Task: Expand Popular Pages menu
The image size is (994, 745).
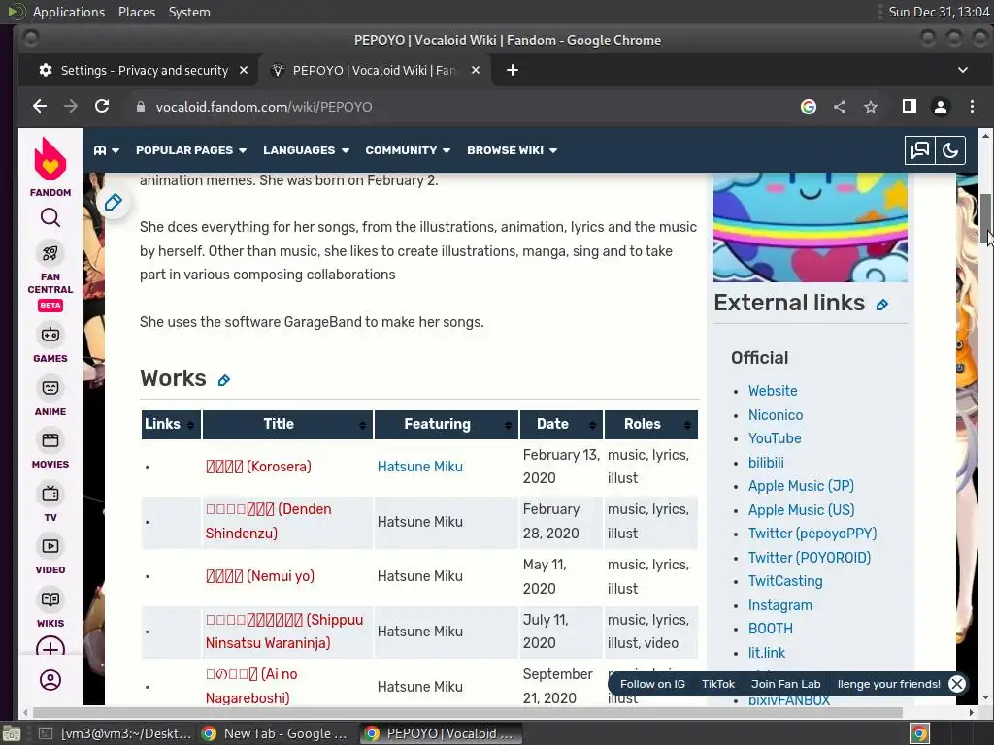Action: [191, 150]
